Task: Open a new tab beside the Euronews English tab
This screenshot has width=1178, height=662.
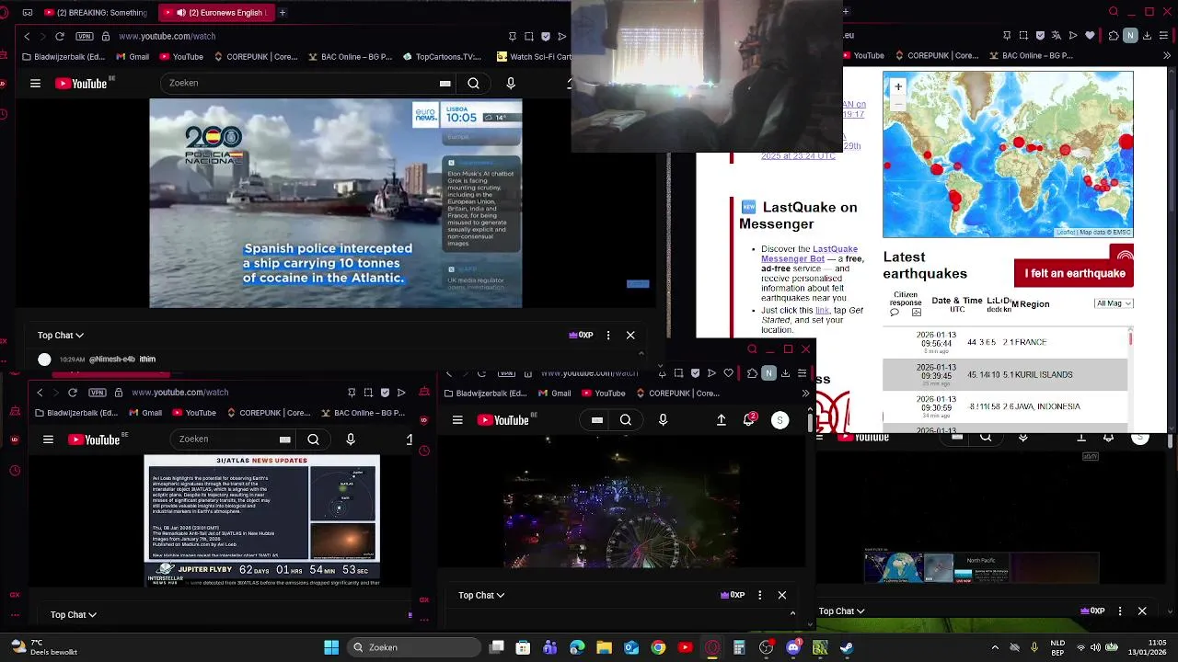Action: point(283,12)
